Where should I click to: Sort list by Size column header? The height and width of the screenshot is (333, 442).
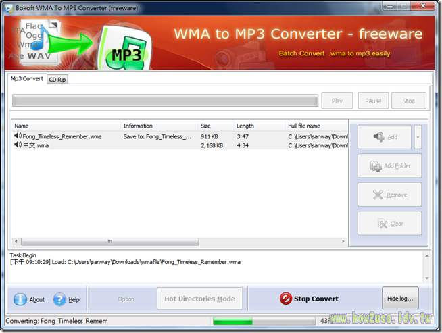(x=215, y=126)
